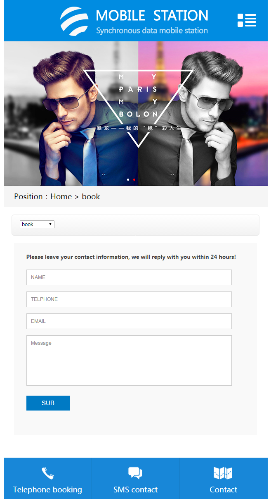Click the Mobile Station globe logo

pyautogui.click(x=74, y=21)
